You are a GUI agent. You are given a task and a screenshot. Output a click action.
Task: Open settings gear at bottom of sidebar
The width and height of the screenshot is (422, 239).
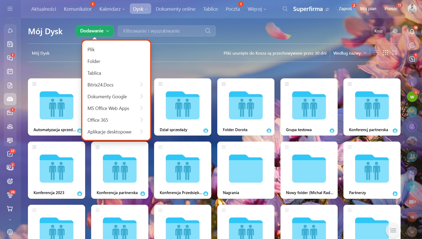[10, 232]
